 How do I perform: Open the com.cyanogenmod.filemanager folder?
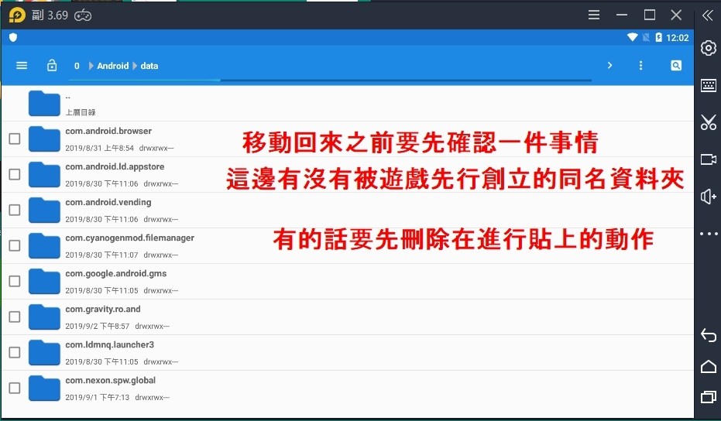348,246
